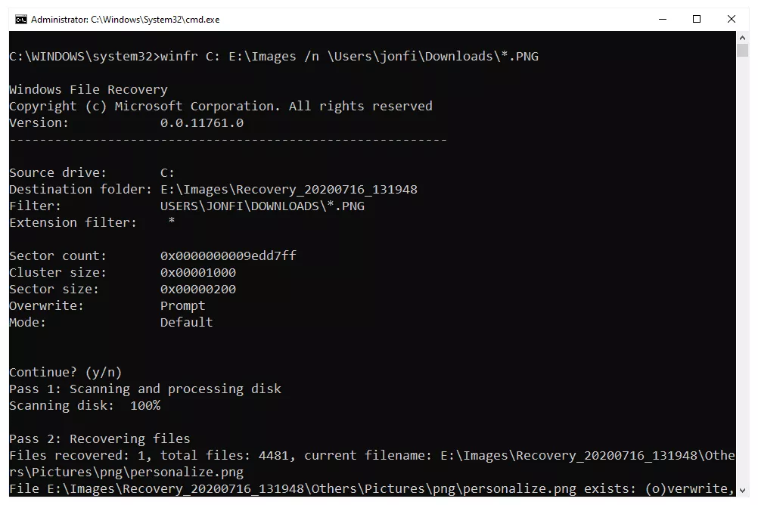Image resolution: width=758 pixels, height=505 pixels.
Task: Maximize the Command Prompt window
Action: point(697,20)
